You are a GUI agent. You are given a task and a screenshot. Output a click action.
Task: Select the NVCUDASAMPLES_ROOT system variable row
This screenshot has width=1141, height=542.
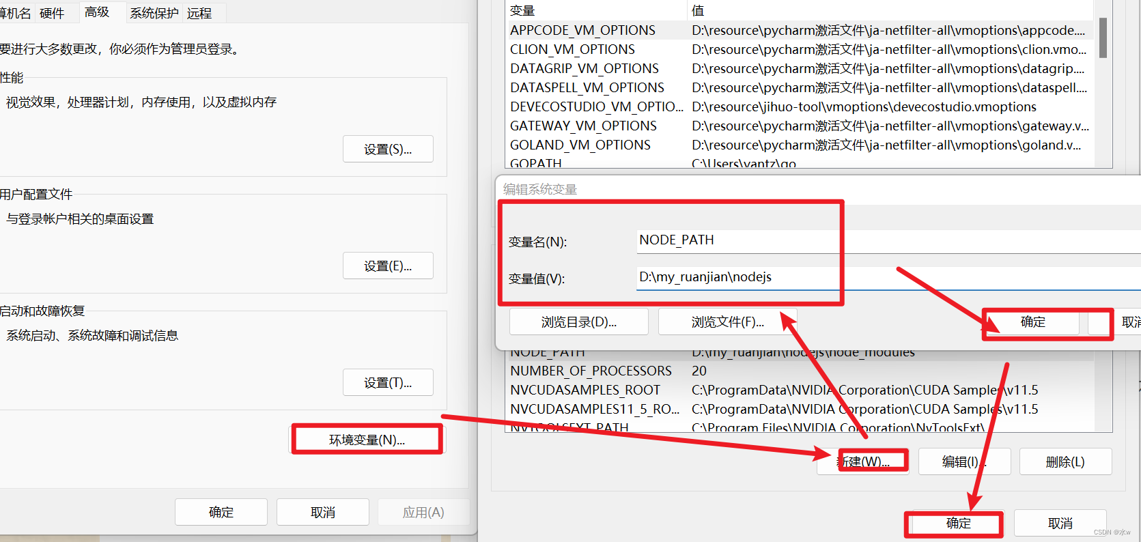[800, 390]
